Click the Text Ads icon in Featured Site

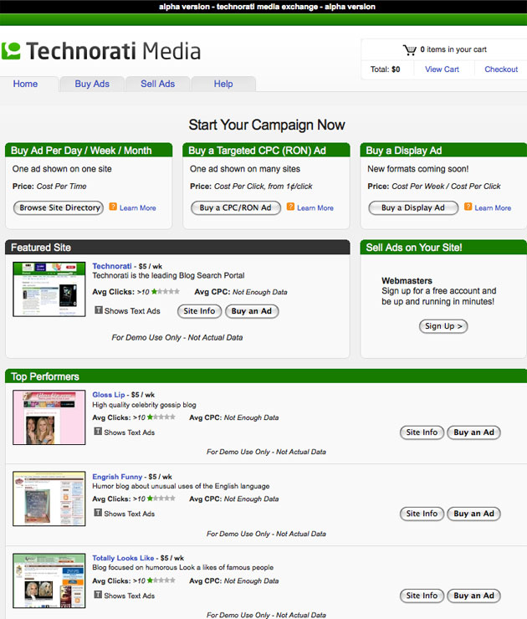[x=99, y=310]
